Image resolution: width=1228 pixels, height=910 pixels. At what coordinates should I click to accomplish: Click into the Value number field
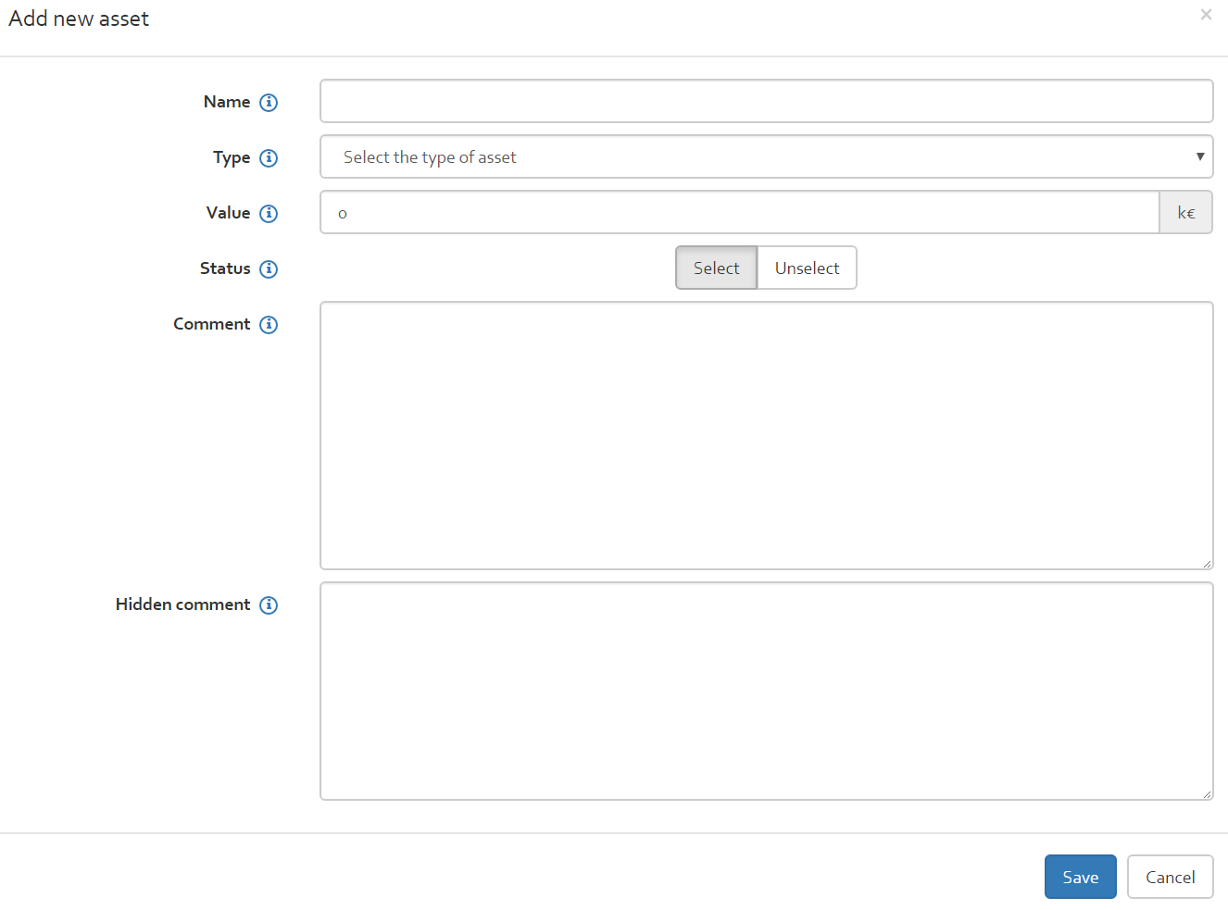tap(739, 212)
